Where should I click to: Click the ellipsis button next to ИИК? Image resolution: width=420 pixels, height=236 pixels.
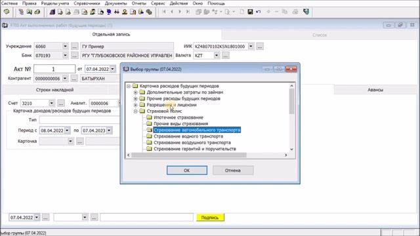(x=260, y=47)
